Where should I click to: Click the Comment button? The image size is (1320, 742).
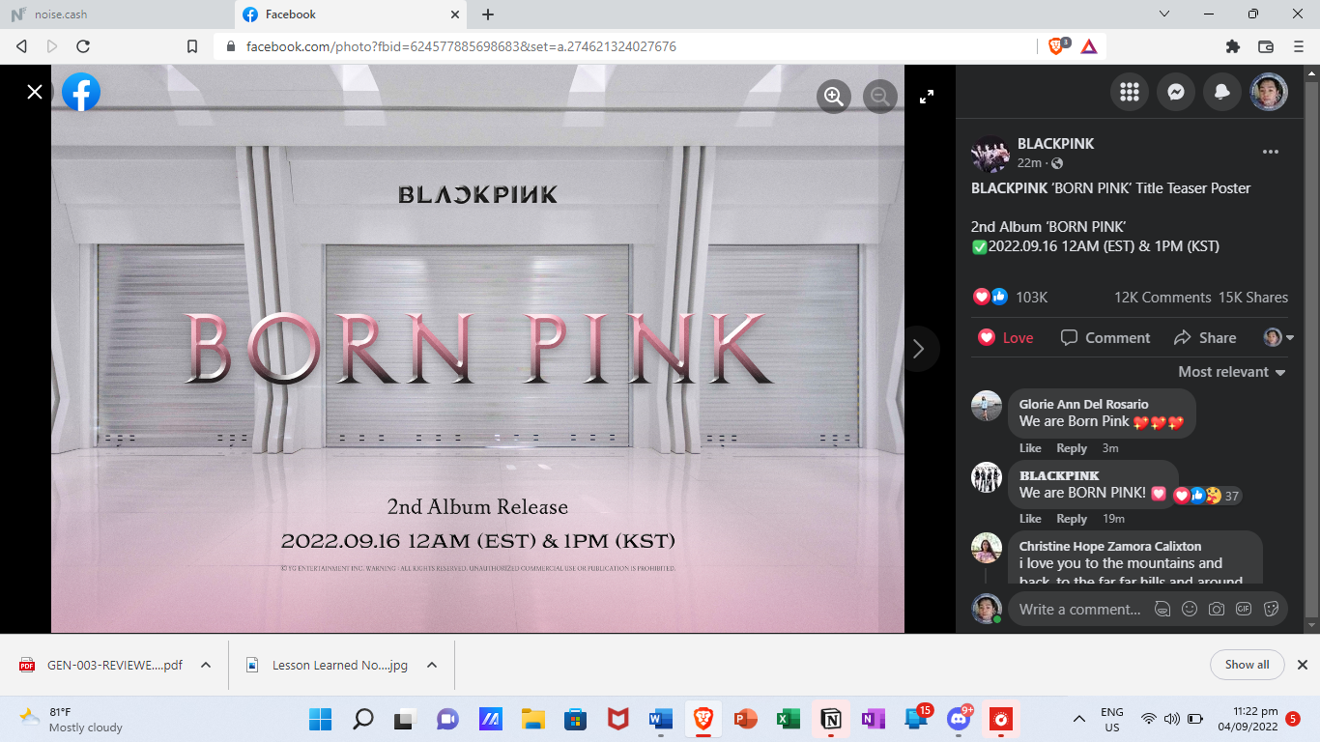coord(1105,338)
